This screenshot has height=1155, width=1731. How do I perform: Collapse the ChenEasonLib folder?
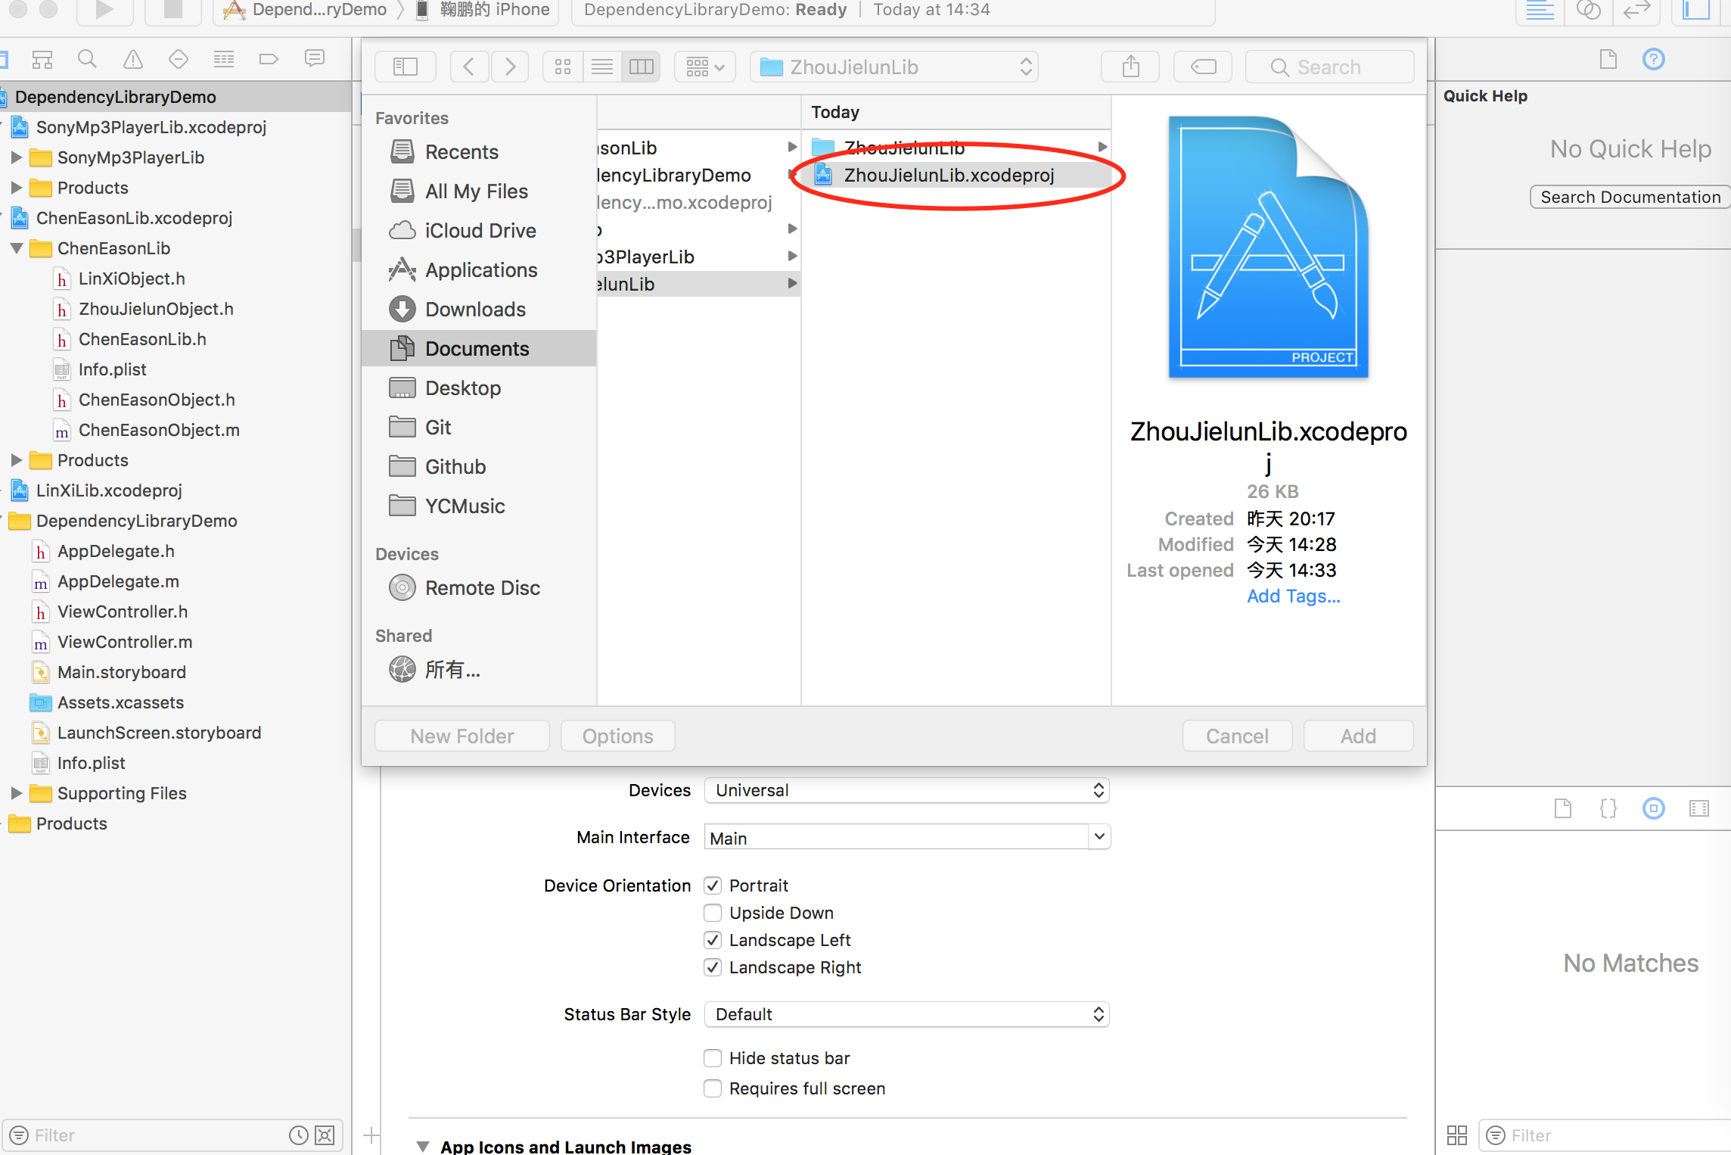(x=17, y=248)
